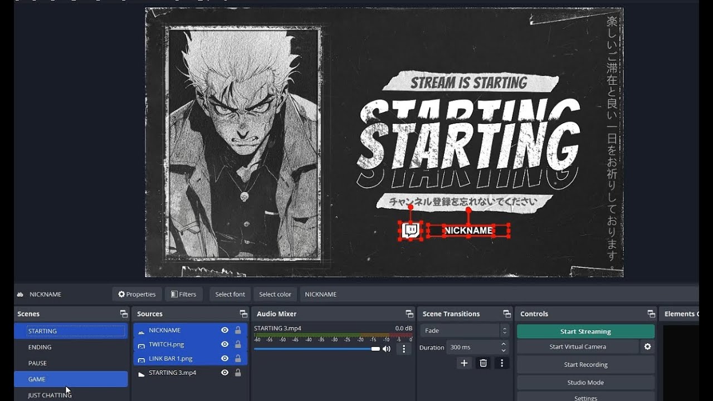
Task: Click the Twitch logo in the preview
Action: (x=411, y=230)
